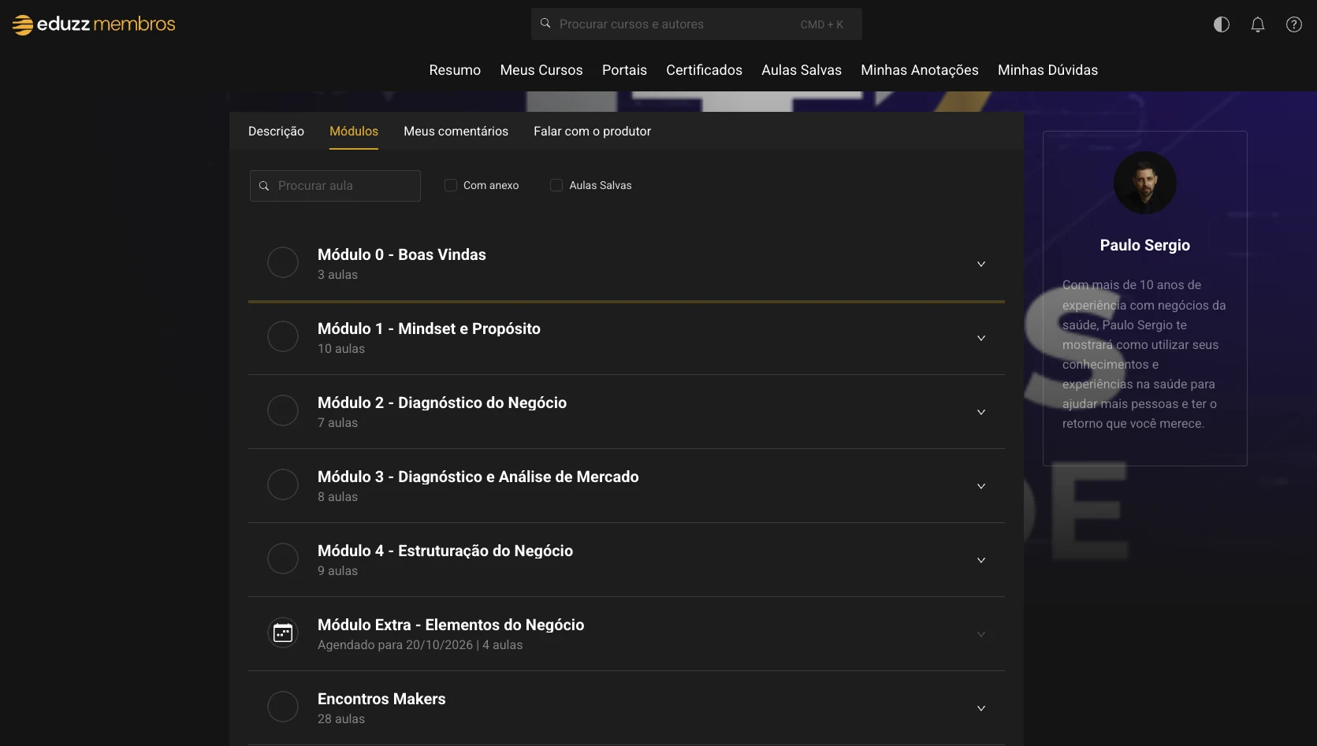Expand Módulo 0 - Boas Vindas chevron
Image resolution: width=1317 pixels, height=746 pixels.
pyautogui.click(x=981, y=264)
